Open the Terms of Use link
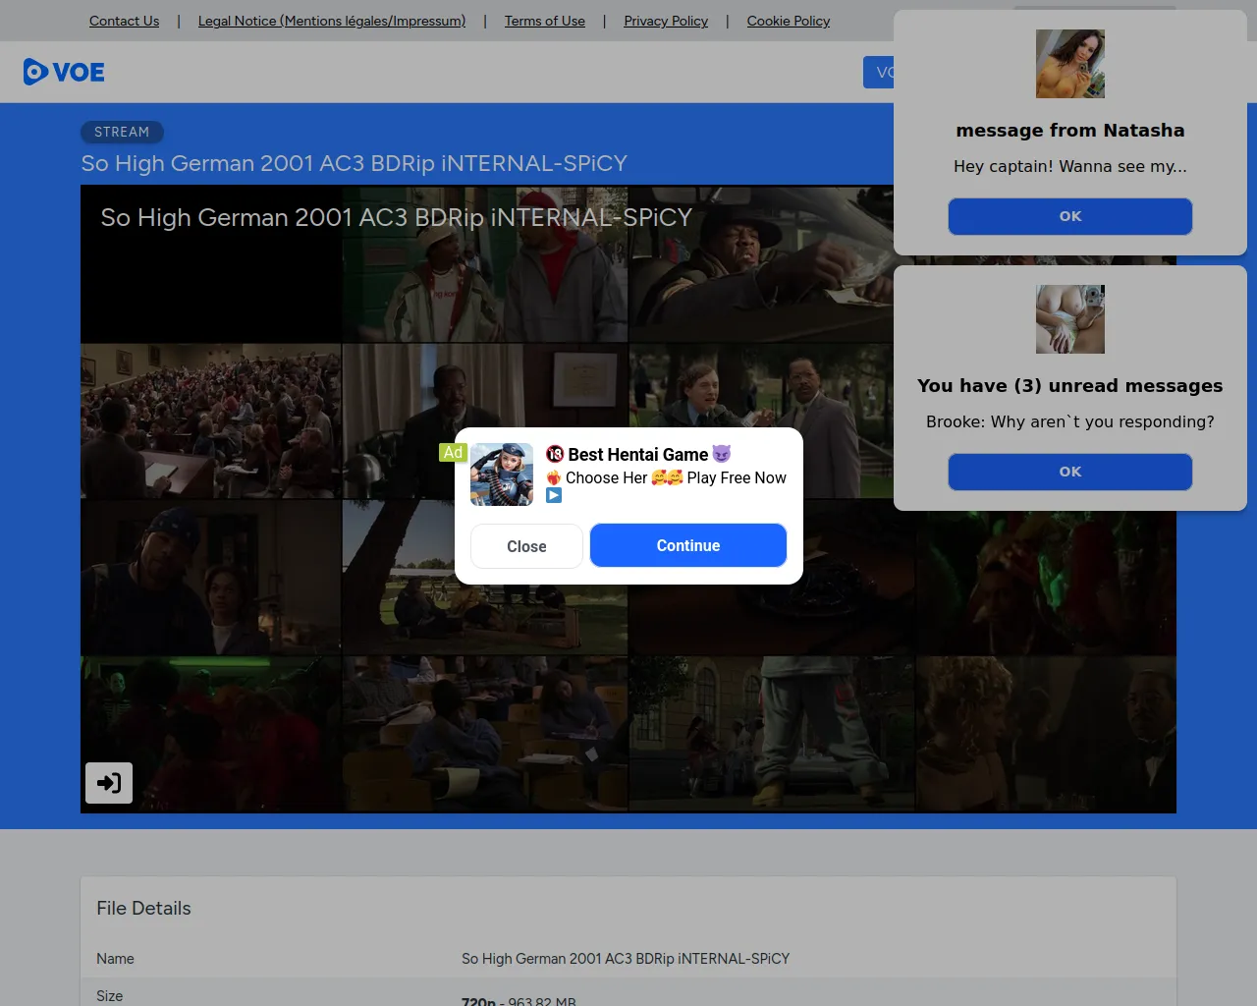The image size is (1257, 1006). tap(544, 21)
